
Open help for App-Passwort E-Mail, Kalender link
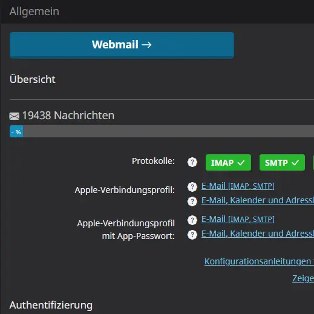(x=192, y=235)
